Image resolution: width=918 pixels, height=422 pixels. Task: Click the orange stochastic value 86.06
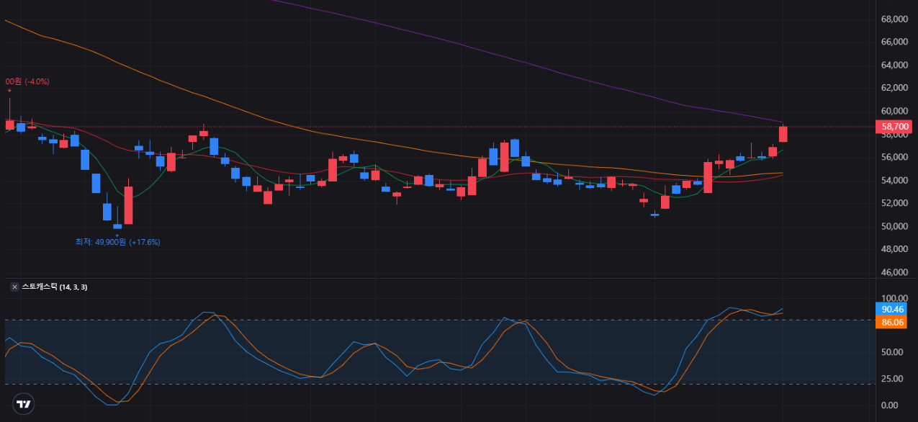(892, 322)
